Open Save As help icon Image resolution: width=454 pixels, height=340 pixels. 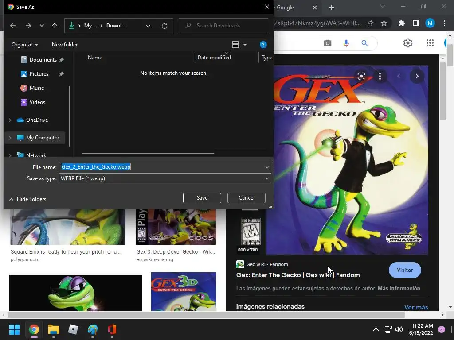coord(263,45)
